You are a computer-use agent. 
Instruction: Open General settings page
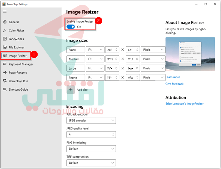(14, 22)
